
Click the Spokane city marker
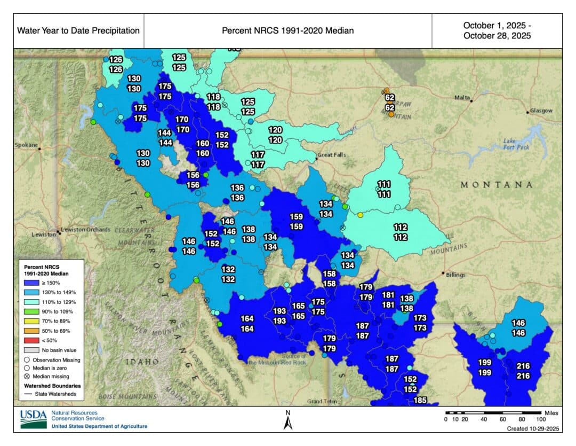pos(39,148)
